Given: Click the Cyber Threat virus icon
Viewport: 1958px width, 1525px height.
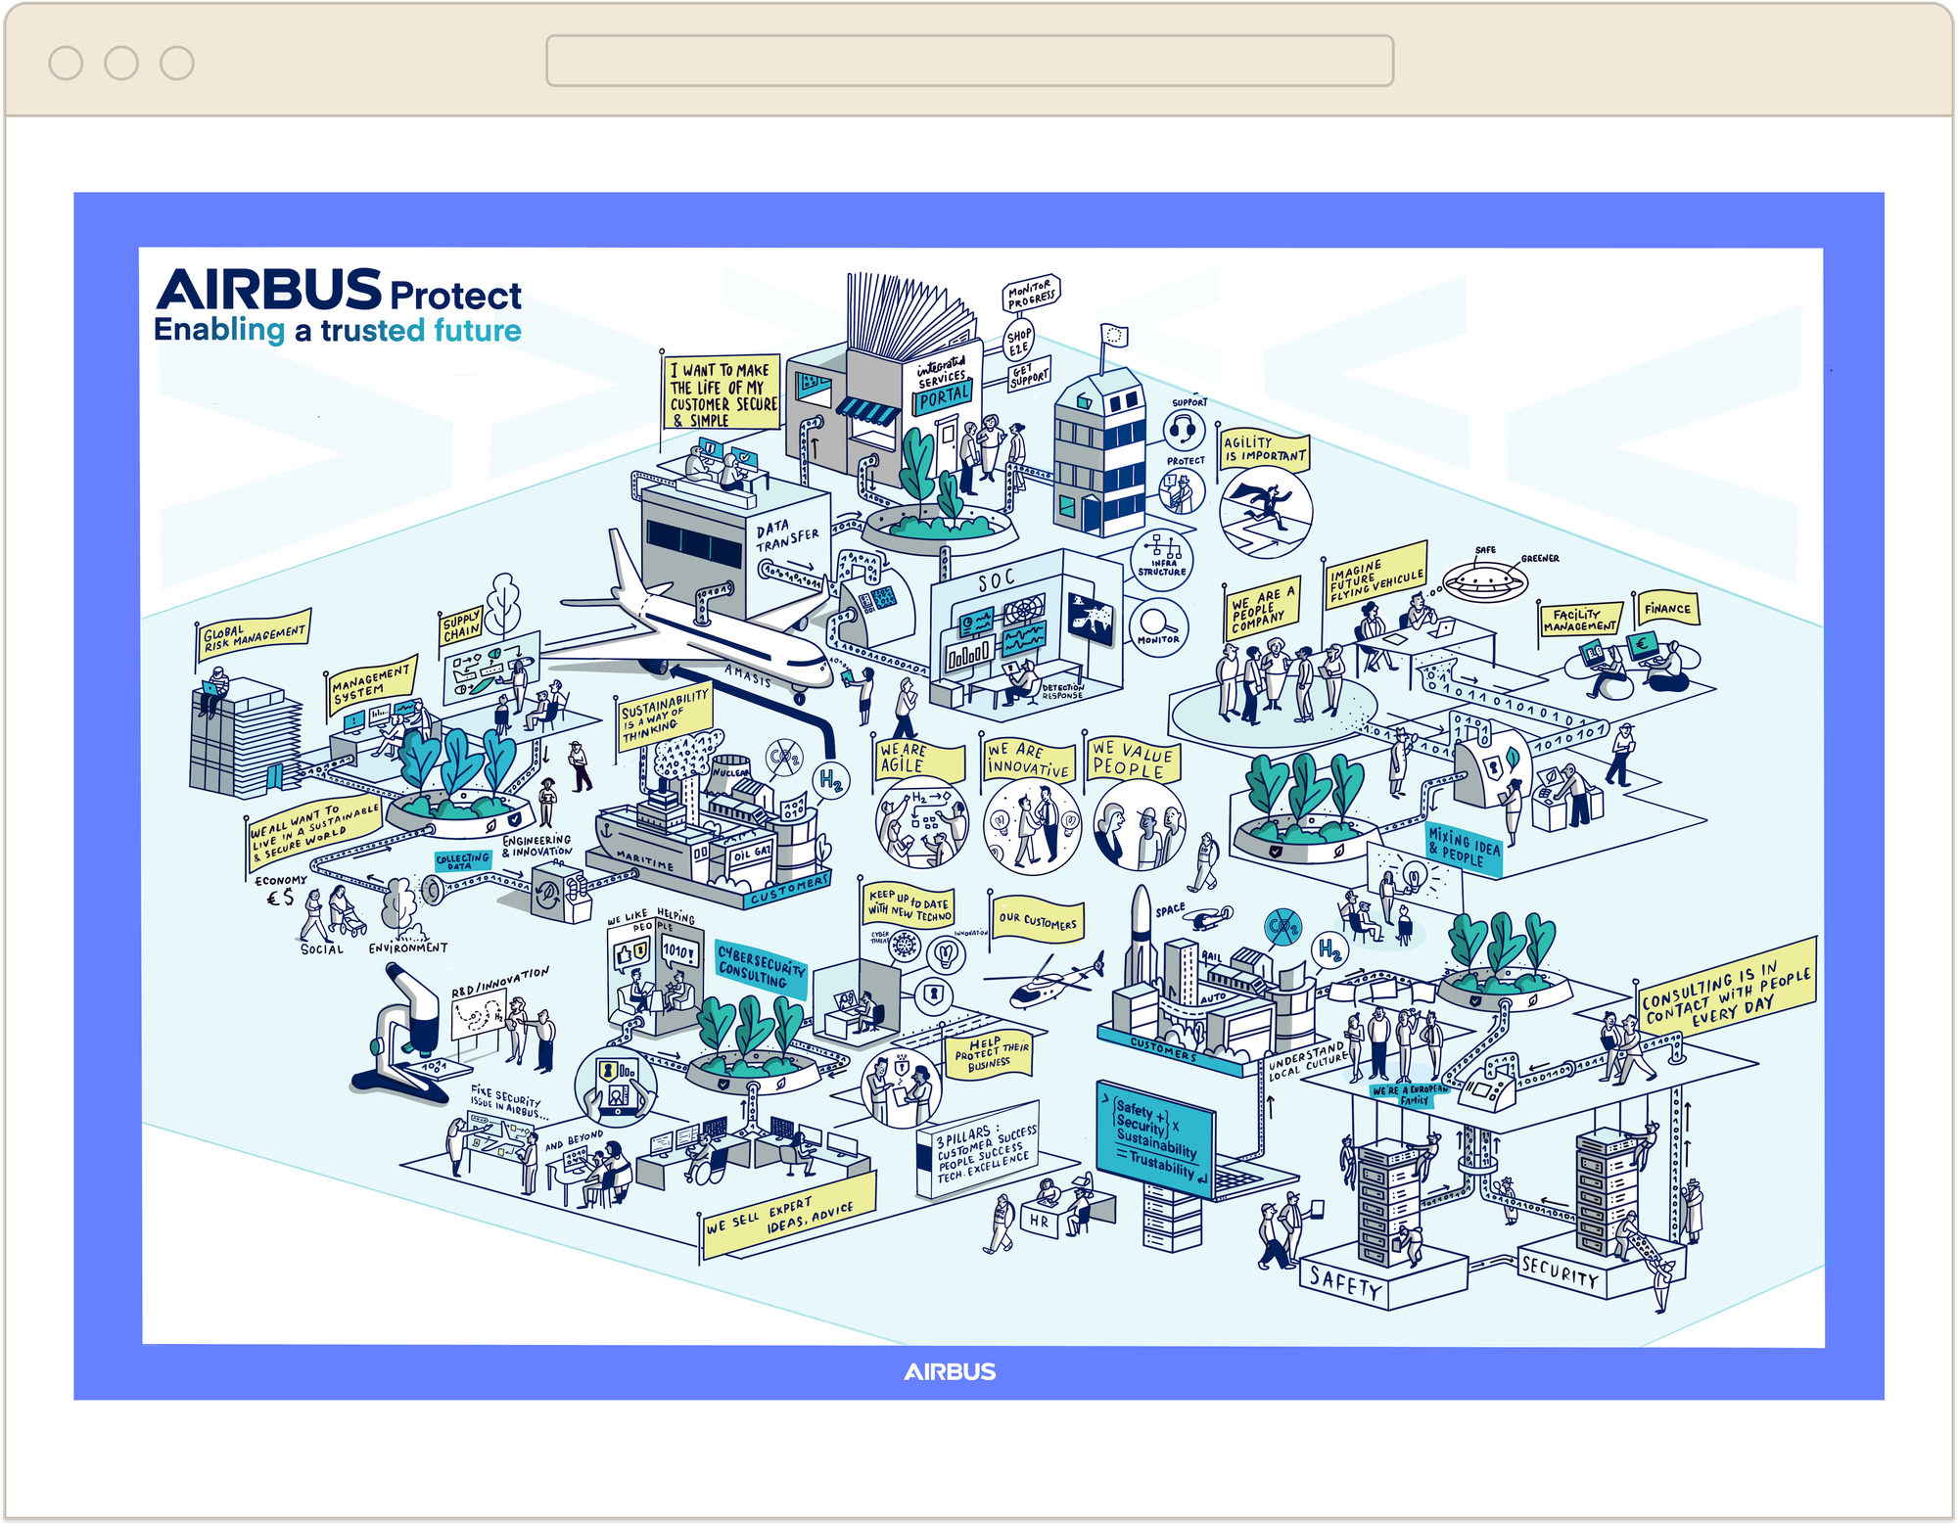Looking at the screenshot, I should [x=903, y=946].
